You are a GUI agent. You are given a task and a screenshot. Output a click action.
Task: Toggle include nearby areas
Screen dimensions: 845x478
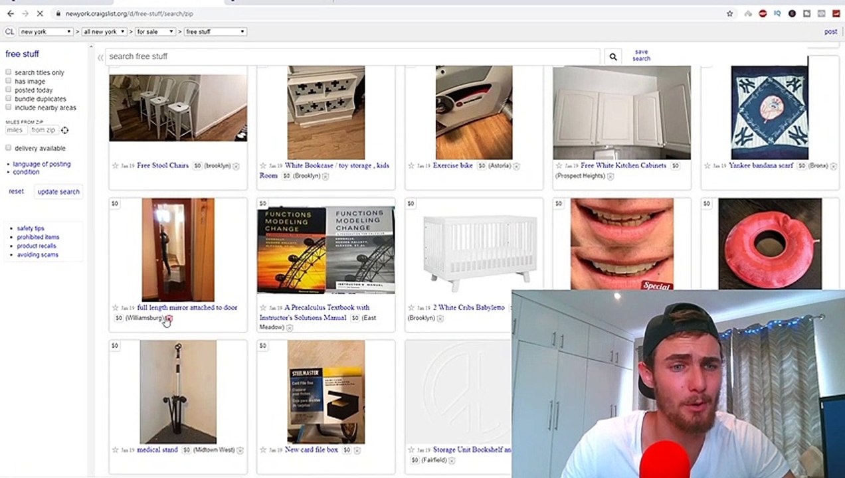(9, 107)
